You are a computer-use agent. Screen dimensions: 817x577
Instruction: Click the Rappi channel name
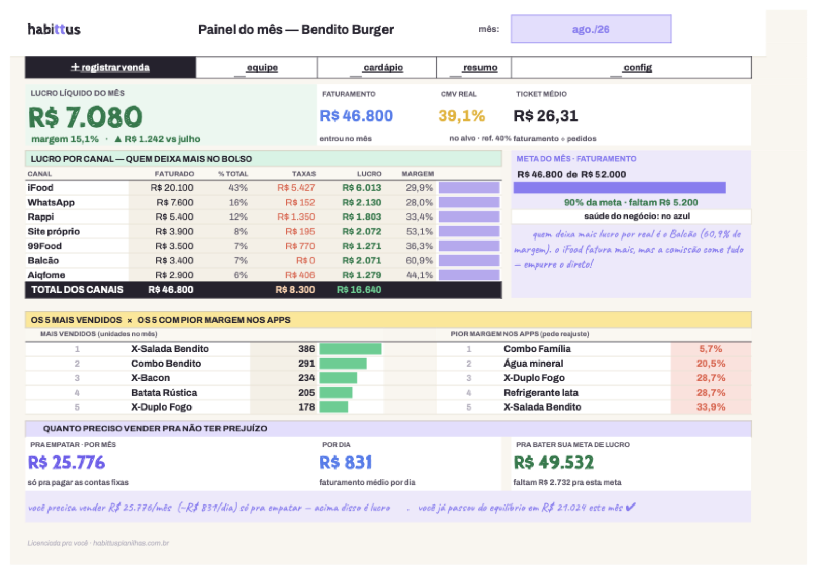coord(41,217)
